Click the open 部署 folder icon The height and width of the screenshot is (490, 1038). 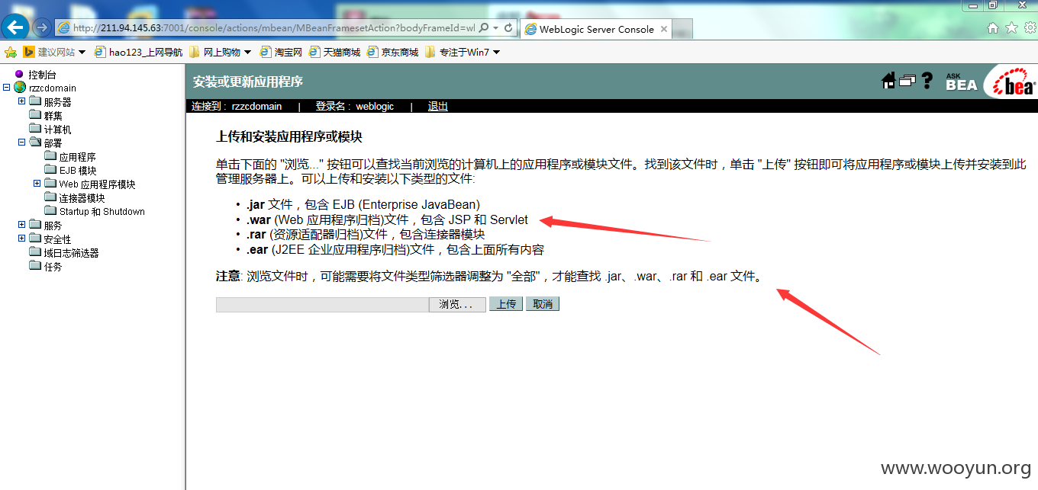(35, 143)
